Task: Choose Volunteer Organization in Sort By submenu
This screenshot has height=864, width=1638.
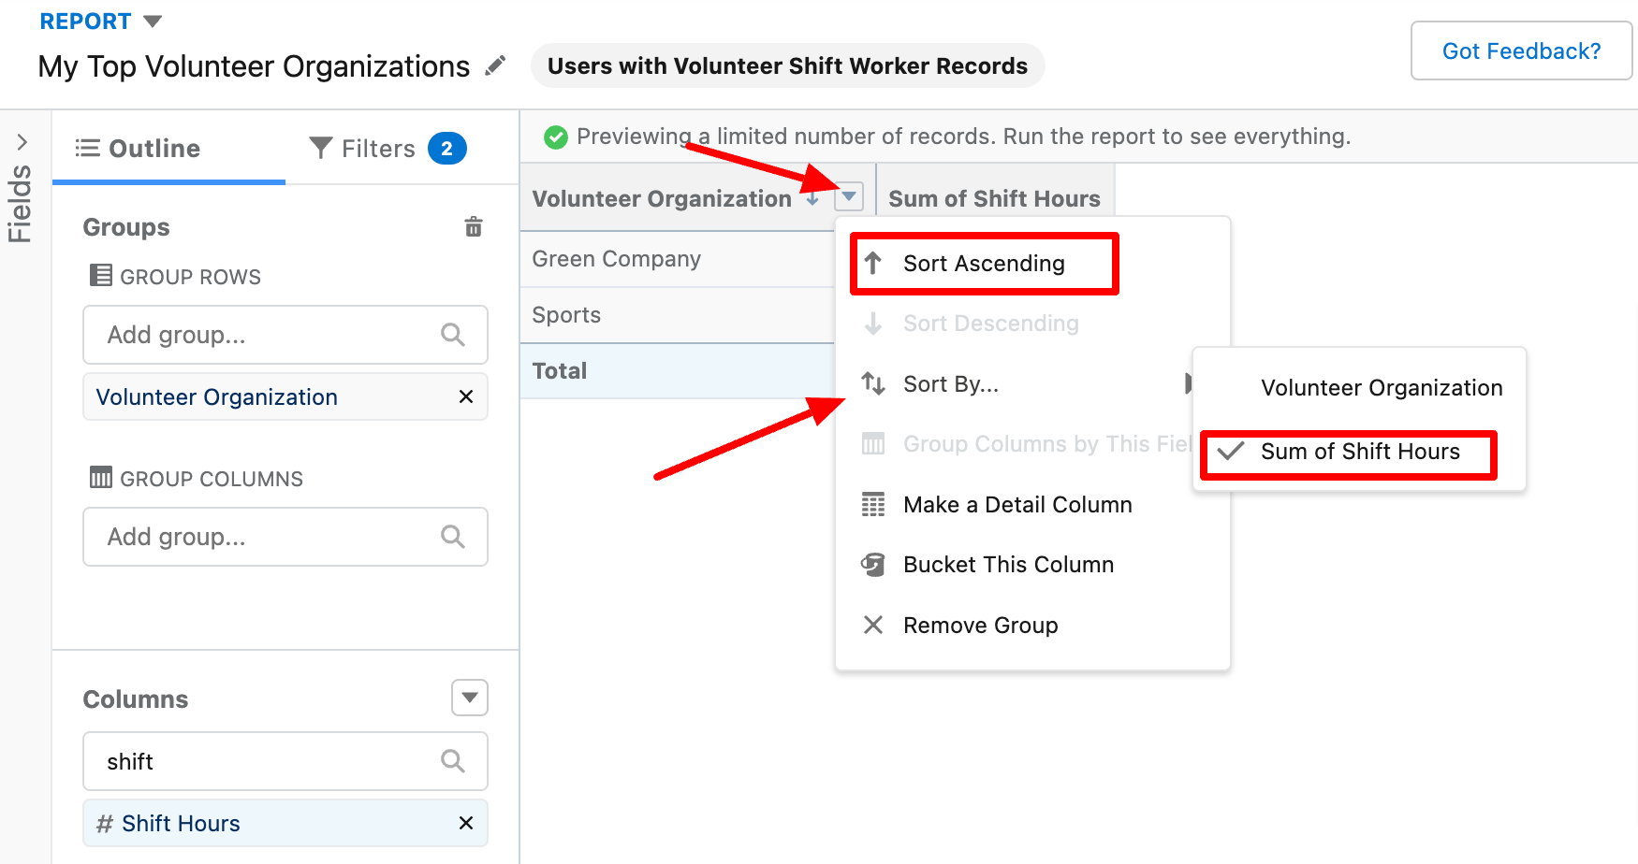Action: 1381,388
